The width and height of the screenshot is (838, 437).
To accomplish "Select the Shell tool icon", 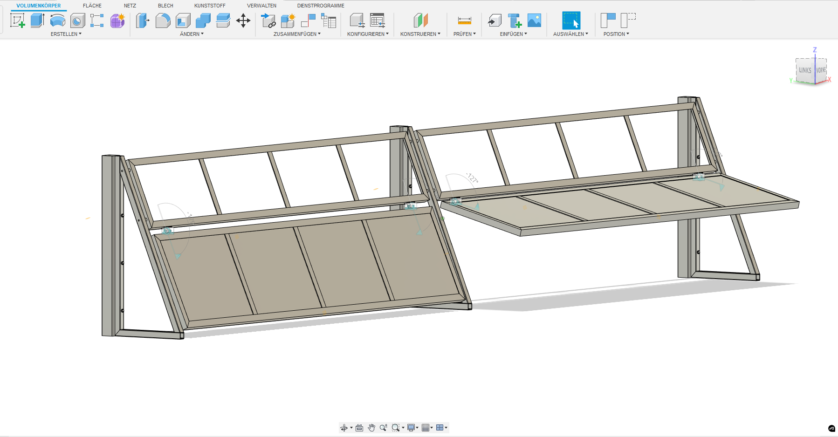I will 183,20.
